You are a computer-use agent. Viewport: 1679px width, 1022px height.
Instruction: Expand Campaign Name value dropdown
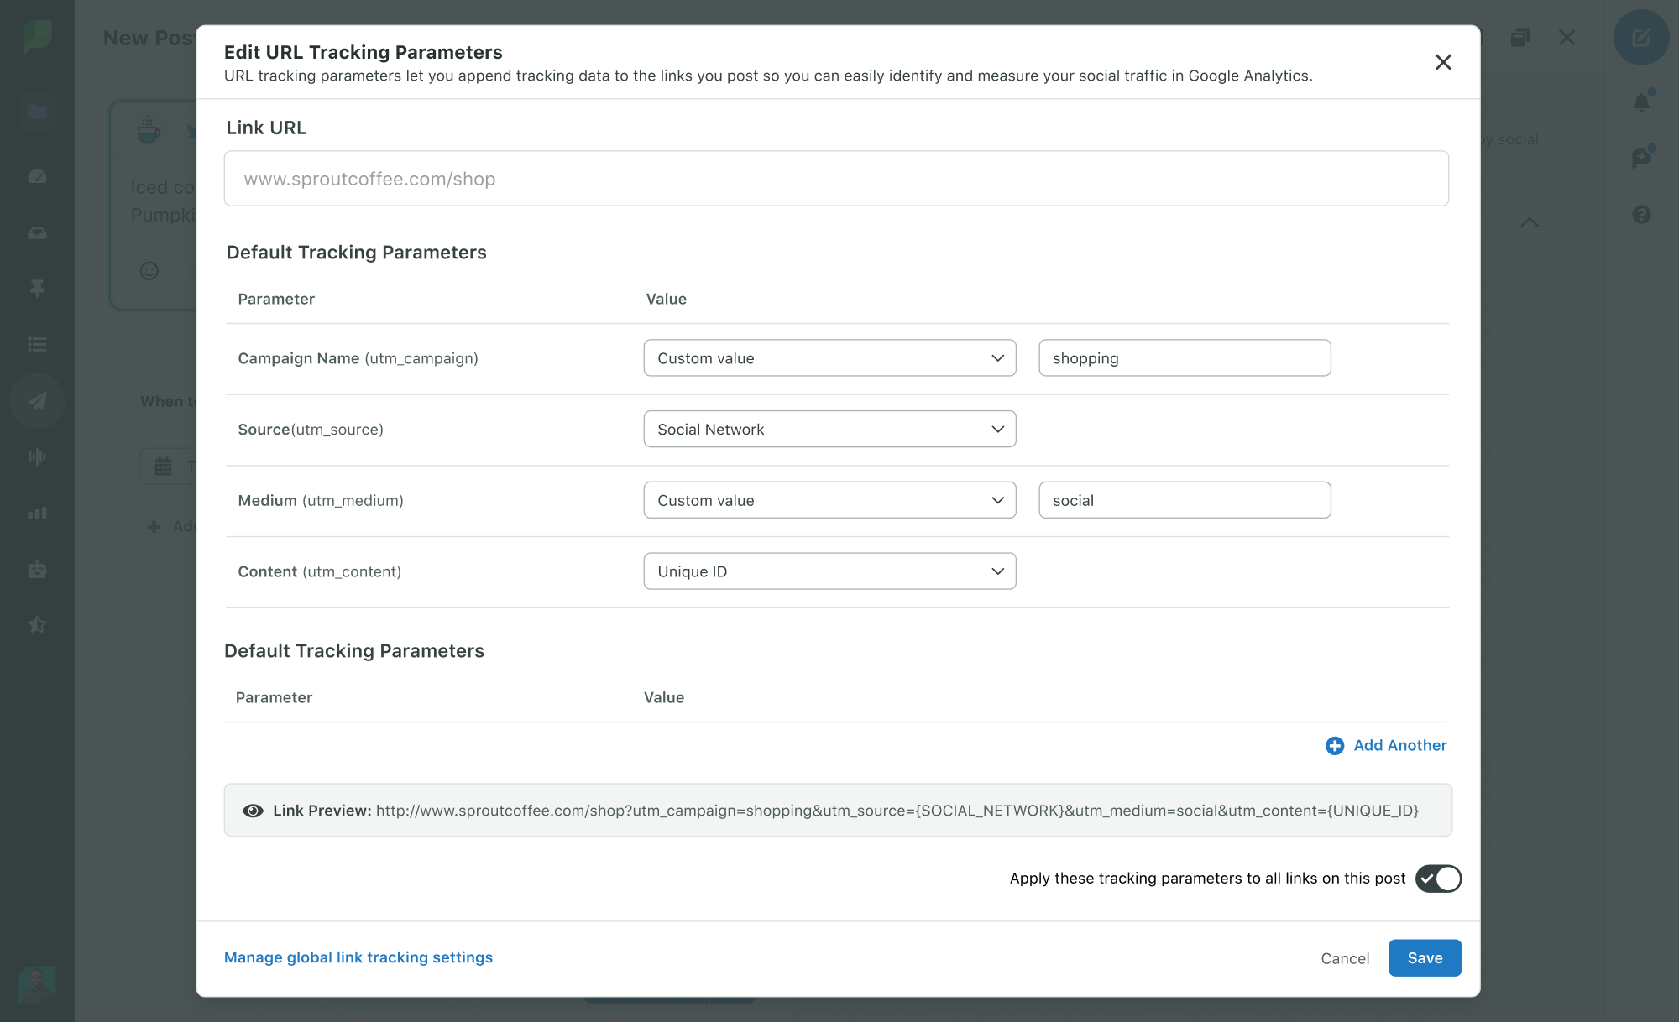830,357
